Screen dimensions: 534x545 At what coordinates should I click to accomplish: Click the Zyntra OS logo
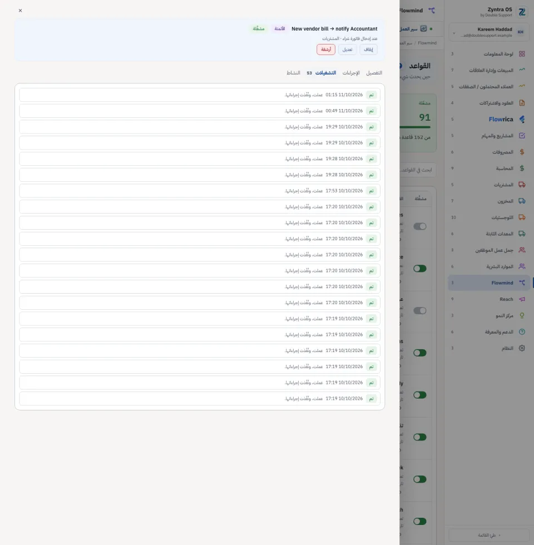522,12
